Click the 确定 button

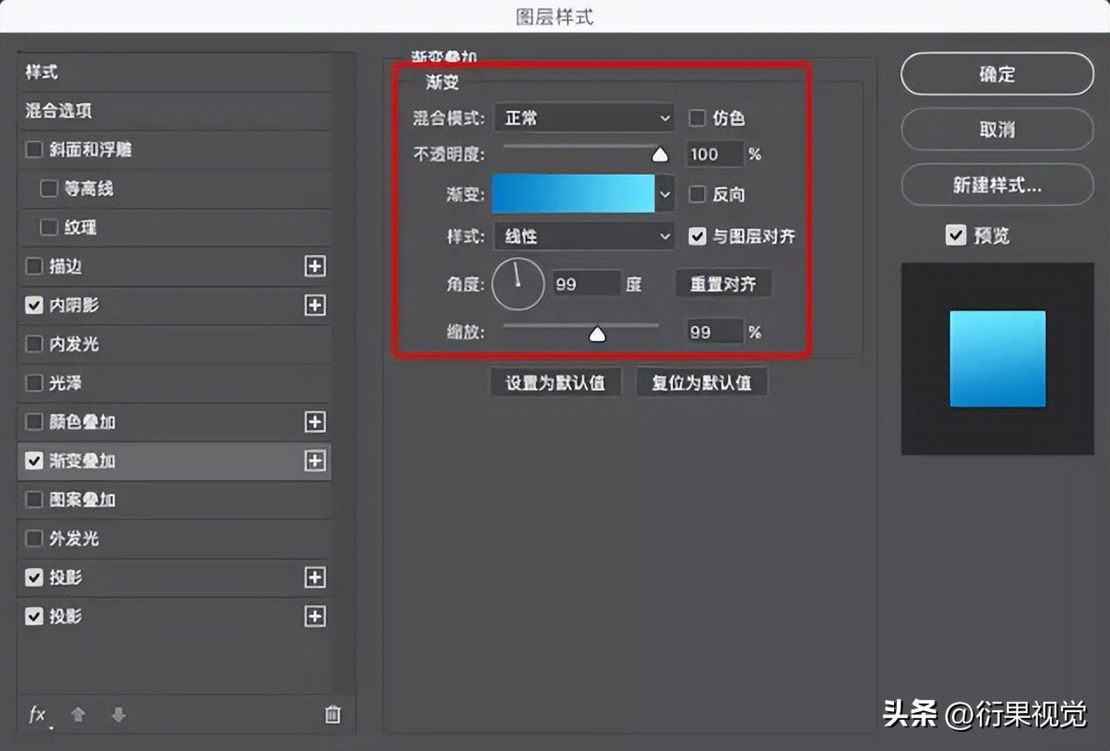tap(996, 74)
